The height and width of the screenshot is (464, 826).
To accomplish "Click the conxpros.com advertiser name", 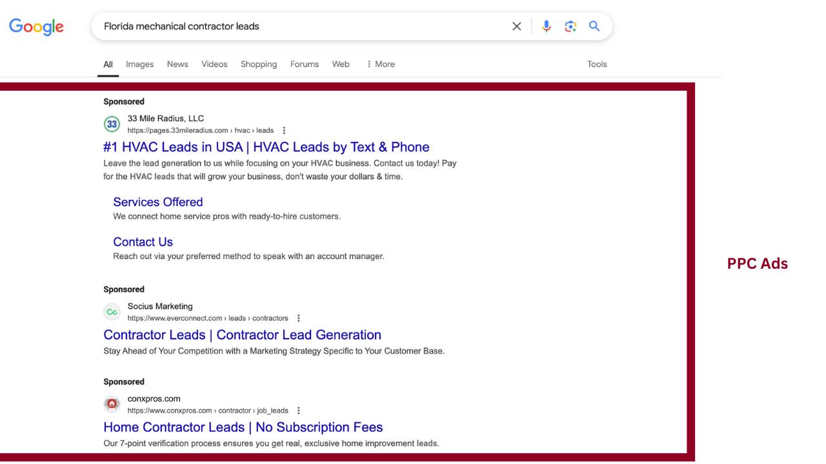I will click(x=154, y=398).
